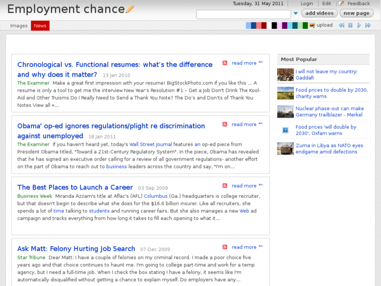Click the upload folder icon
The image size is (381, 286).
(x=312, y=25)
